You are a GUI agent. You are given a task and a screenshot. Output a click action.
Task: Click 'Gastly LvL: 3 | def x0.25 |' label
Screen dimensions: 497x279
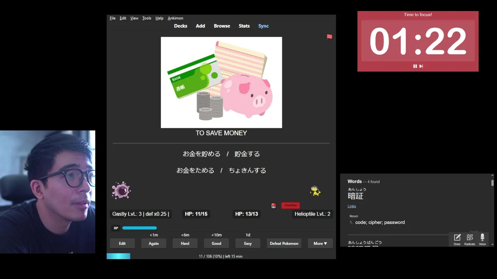tap(141, 214)
